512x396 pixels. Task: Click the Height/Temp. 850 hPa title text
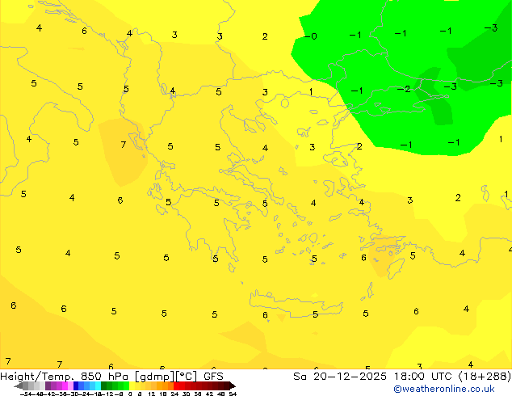click(65, 376)
